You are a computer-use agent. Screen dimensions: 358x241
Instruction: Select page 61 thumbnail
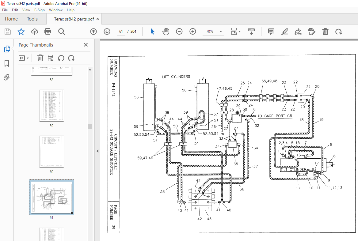pyautogui.click(x=51, y=197)
